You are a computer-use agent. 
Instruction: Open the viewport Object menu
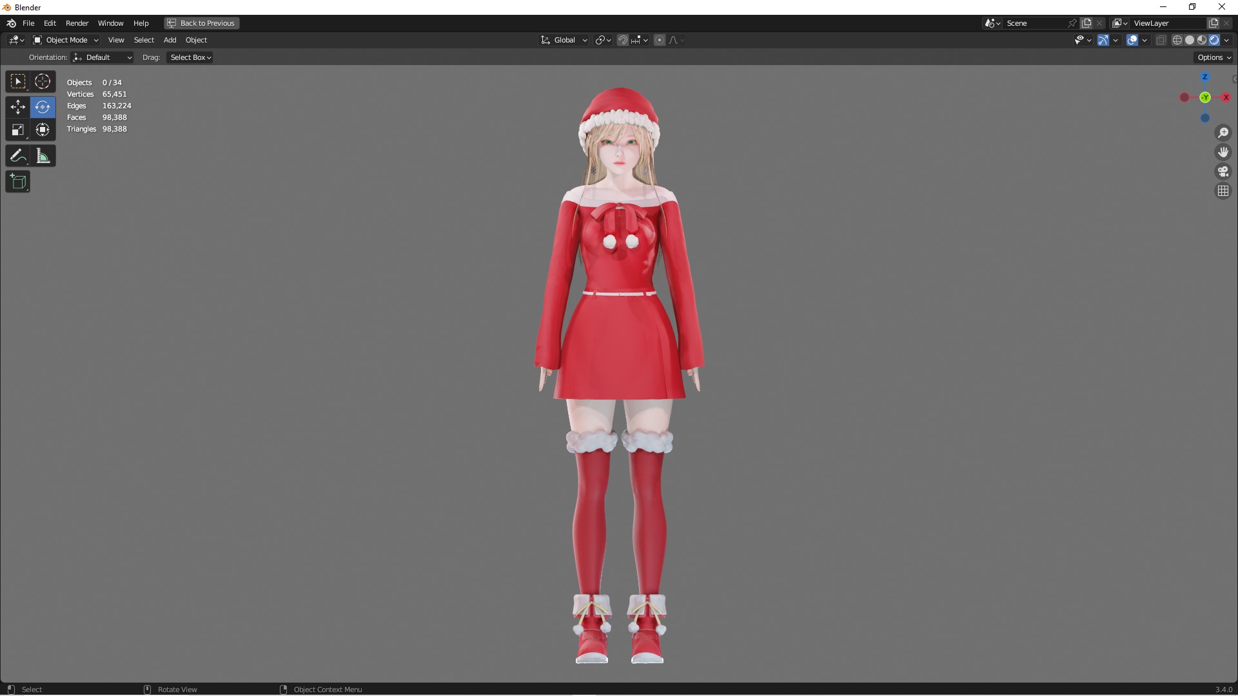pos(196,40)
